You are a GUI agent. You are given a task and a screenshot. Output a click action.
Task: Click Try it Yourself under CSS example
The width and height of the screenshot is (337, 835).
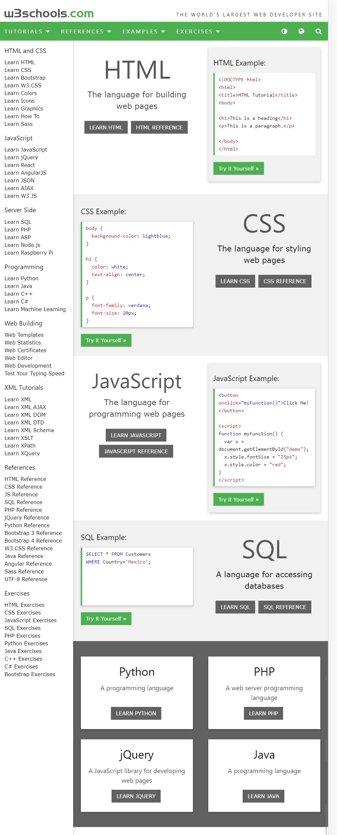pyautogui.click(x=106, y=340)
